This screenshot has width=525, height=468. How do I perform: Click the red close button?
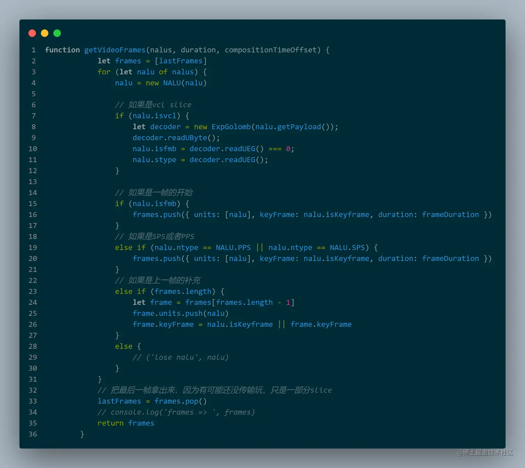(32, 33)
